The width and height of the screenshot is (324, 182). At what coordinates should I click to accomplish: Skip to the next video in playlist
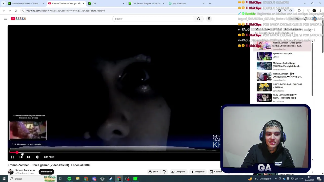tap(28, 157)
